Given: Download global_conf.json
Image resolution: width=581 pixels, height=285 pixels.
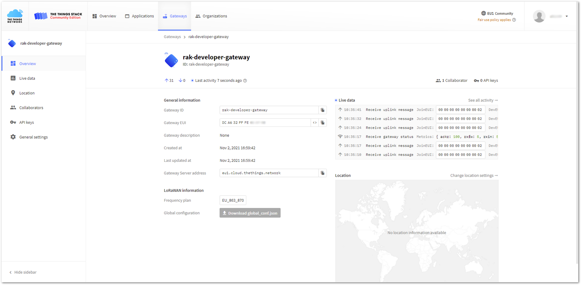Looking at the screenshot, I should pos(250,213).
